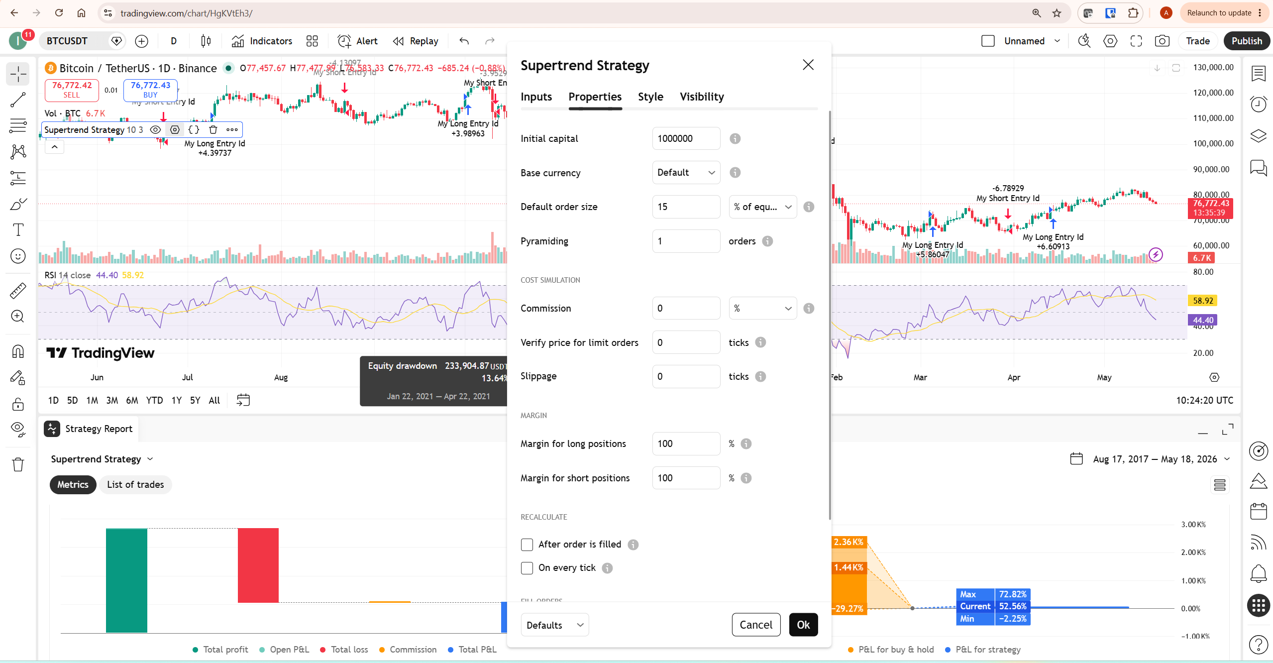Enable After order is filled checkbox

coord(527,545)
